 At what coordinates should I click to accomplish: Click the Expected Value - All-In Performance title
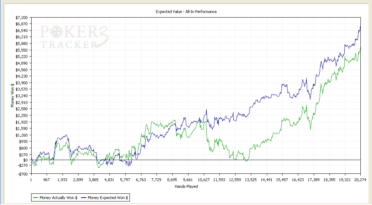click(x=186, y=12)
